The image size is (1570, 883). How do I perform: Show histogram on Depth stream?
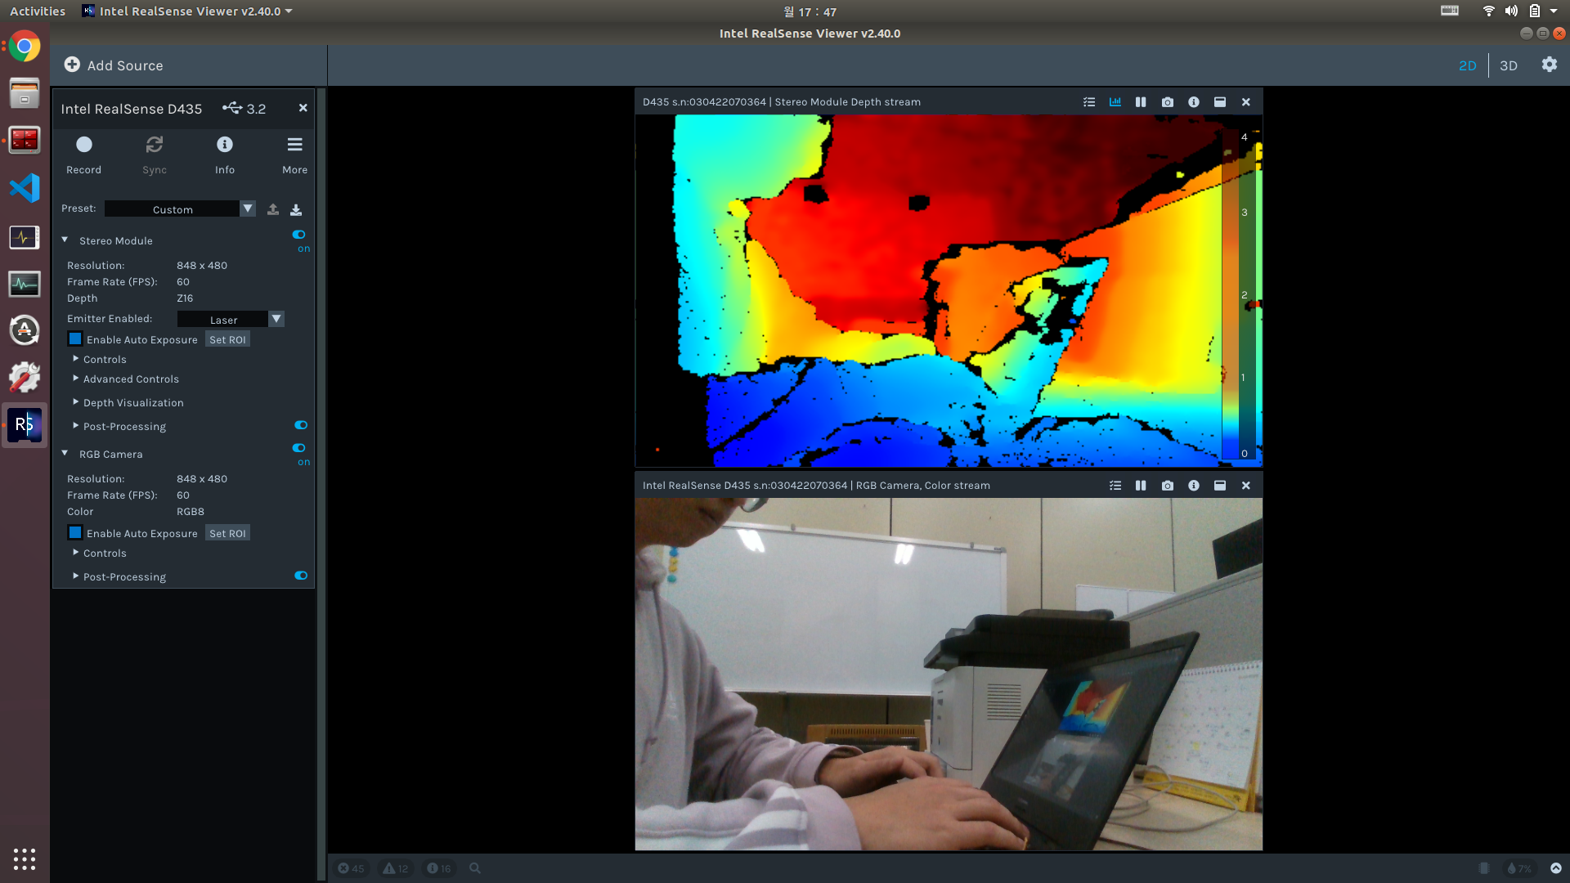pyautogui.click(x=1115, y=102)
